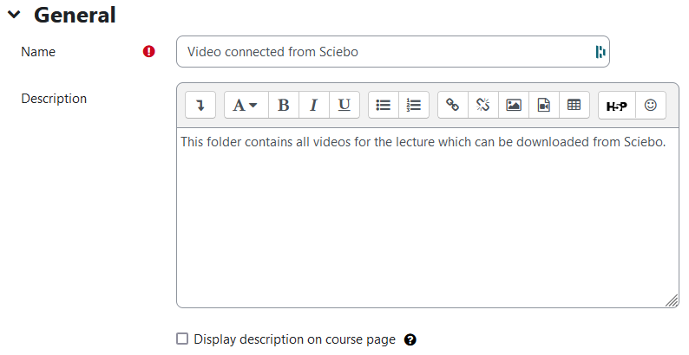
Task: Enable Display description on course page
Action: [182, 339]
